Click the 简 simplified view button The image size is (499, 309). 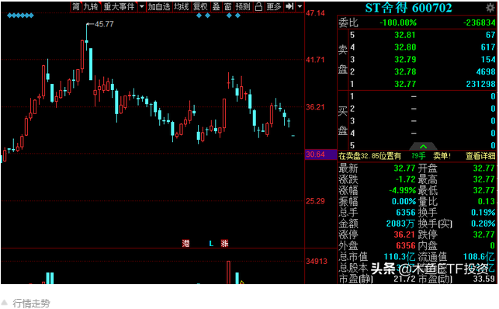[x=76, y=6]
